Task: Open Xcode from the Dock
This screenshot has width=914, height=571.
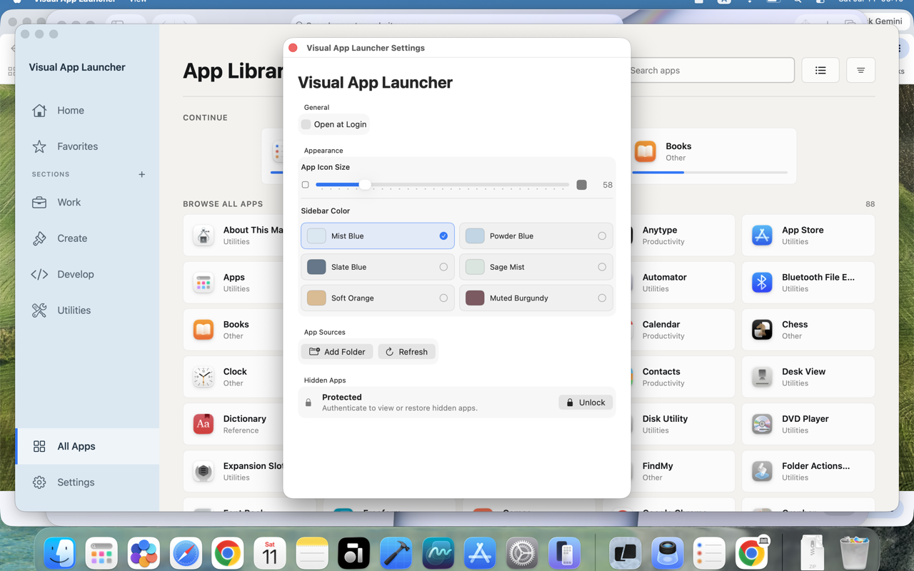Action: [x=396, y=553]
